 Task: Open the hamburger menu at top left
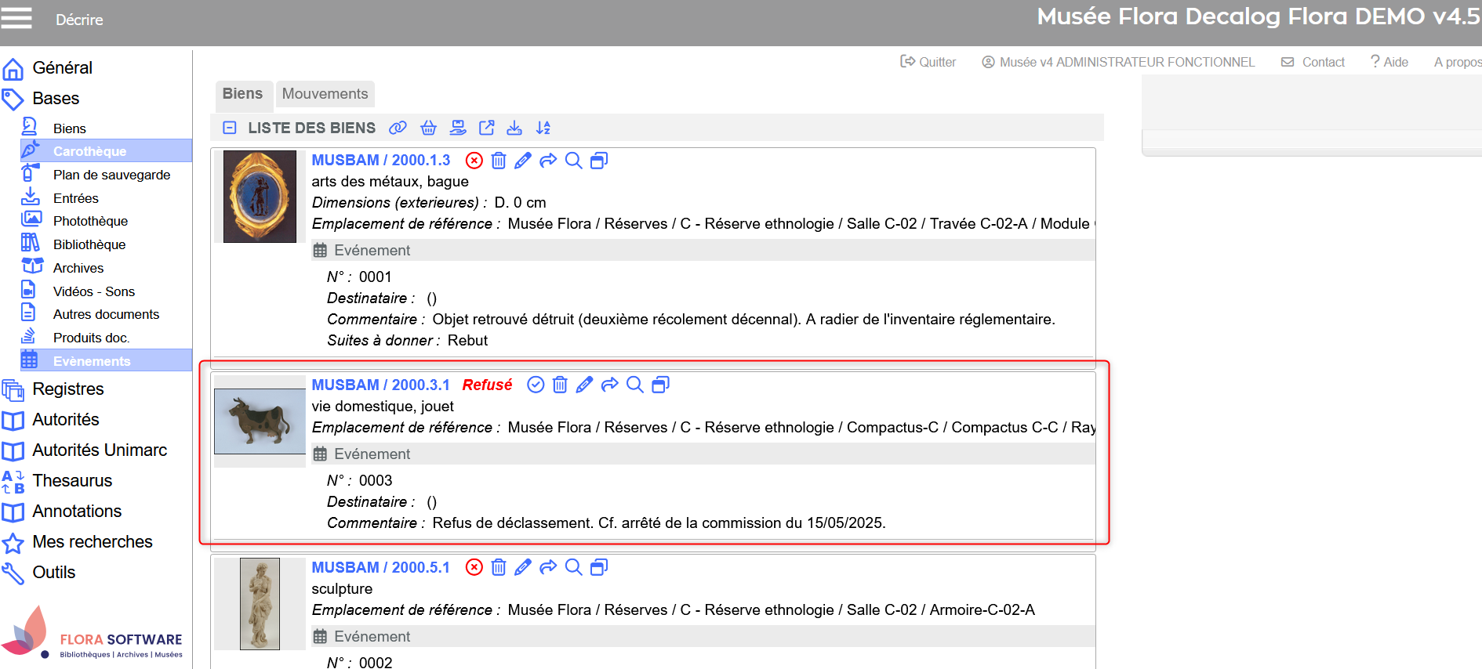pyautogui.click(x=16, y=18)
